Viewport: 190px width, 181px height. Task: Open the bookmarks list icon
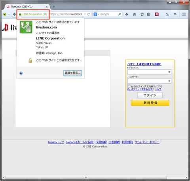click(149, 14)
